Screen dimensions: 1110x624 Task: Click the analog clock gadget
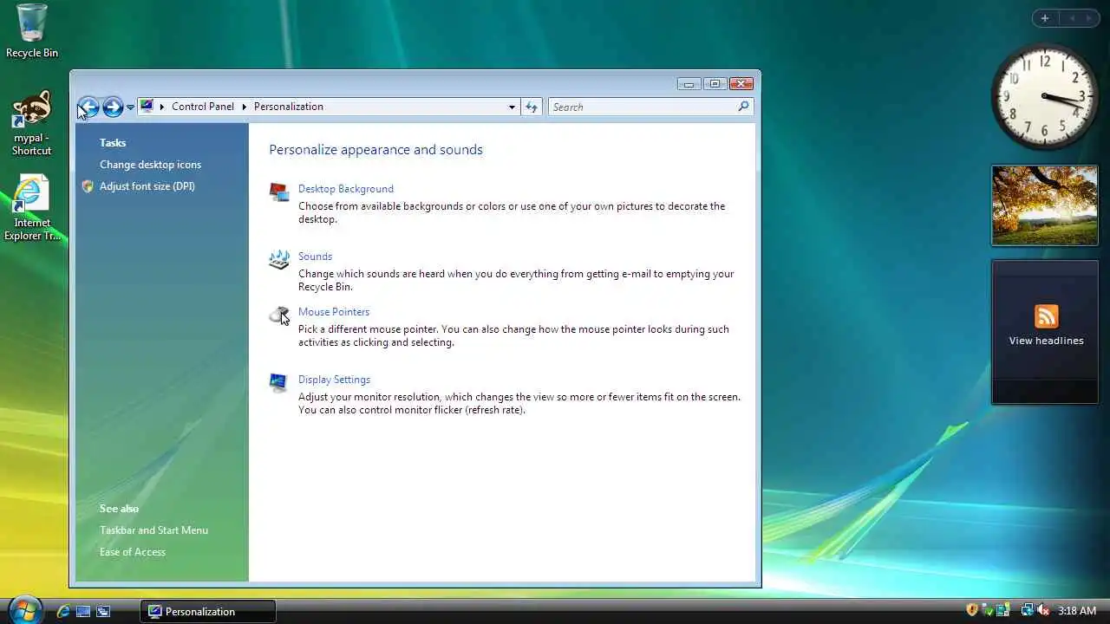pos(1043,97)
